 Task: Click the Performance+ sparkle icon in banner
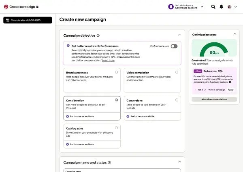(x=68, y=46)
